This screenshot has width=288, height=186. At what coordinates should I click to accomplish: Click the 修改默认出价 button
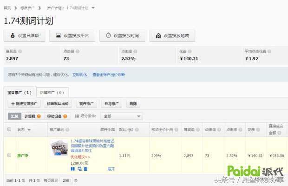coord(58,103)
